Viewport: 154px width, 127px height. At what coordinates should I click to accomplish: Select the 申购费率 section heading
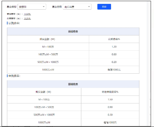(14, 76)
